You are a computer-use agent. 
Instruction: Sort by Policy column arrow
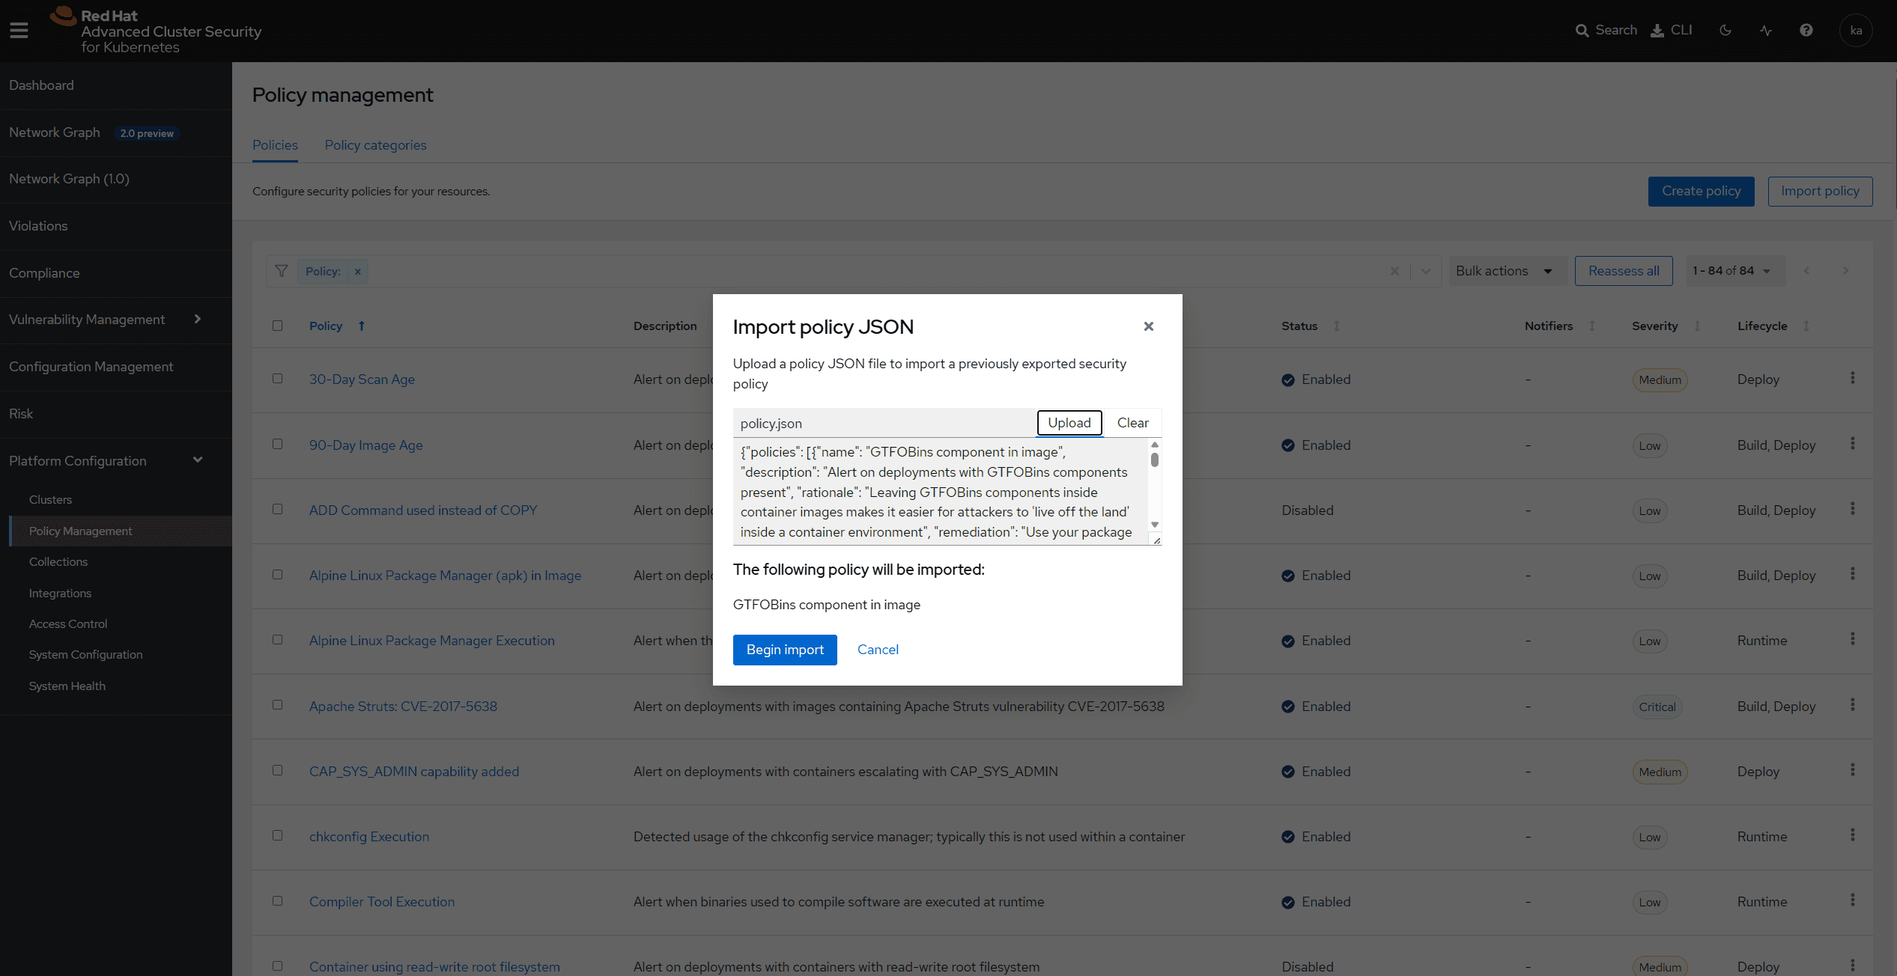pyautogui.click(x=362, y=326)
